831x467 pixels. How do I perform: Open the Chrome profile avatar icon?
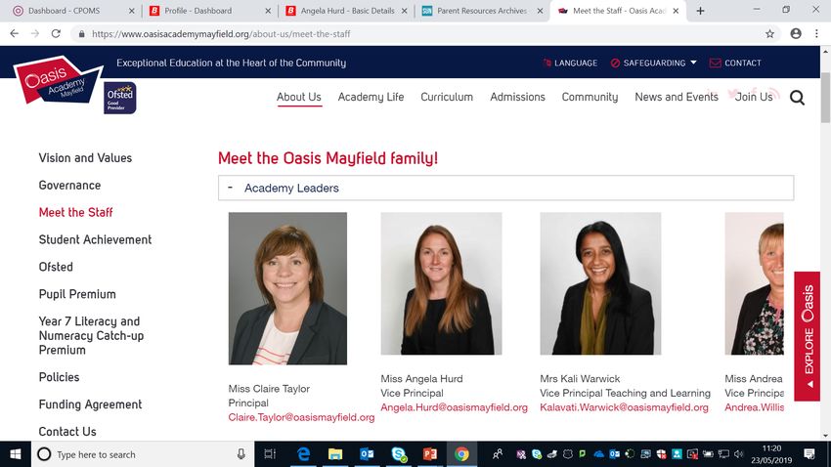(796, 34)
